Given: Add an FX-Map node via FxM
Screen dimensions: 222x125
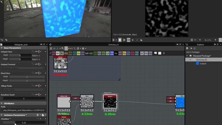Looking at the screenshot, I should click(87, 53).
